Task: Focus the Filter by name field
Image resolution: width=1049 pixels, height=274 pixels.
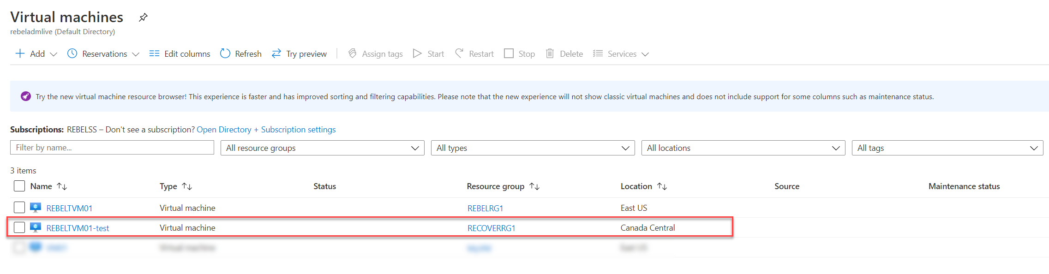Action: 112,148
